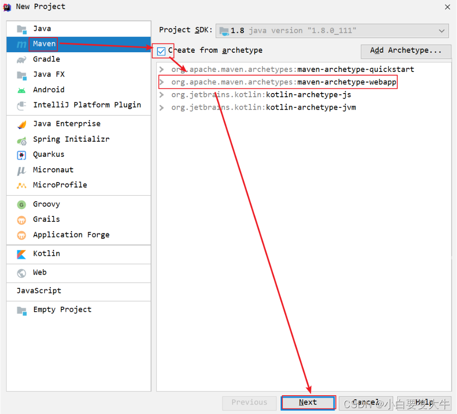
Task: Expand the maven-archetype-quickstart node
Action: 161,69
